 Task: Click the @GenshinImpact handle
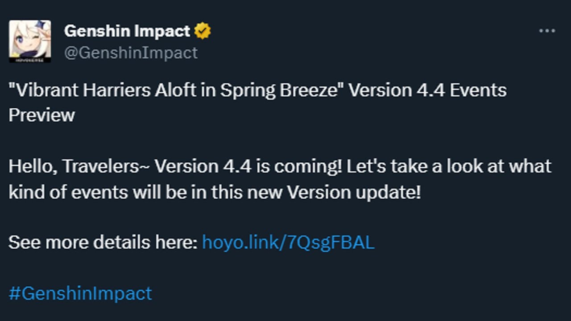coord(131,53)
